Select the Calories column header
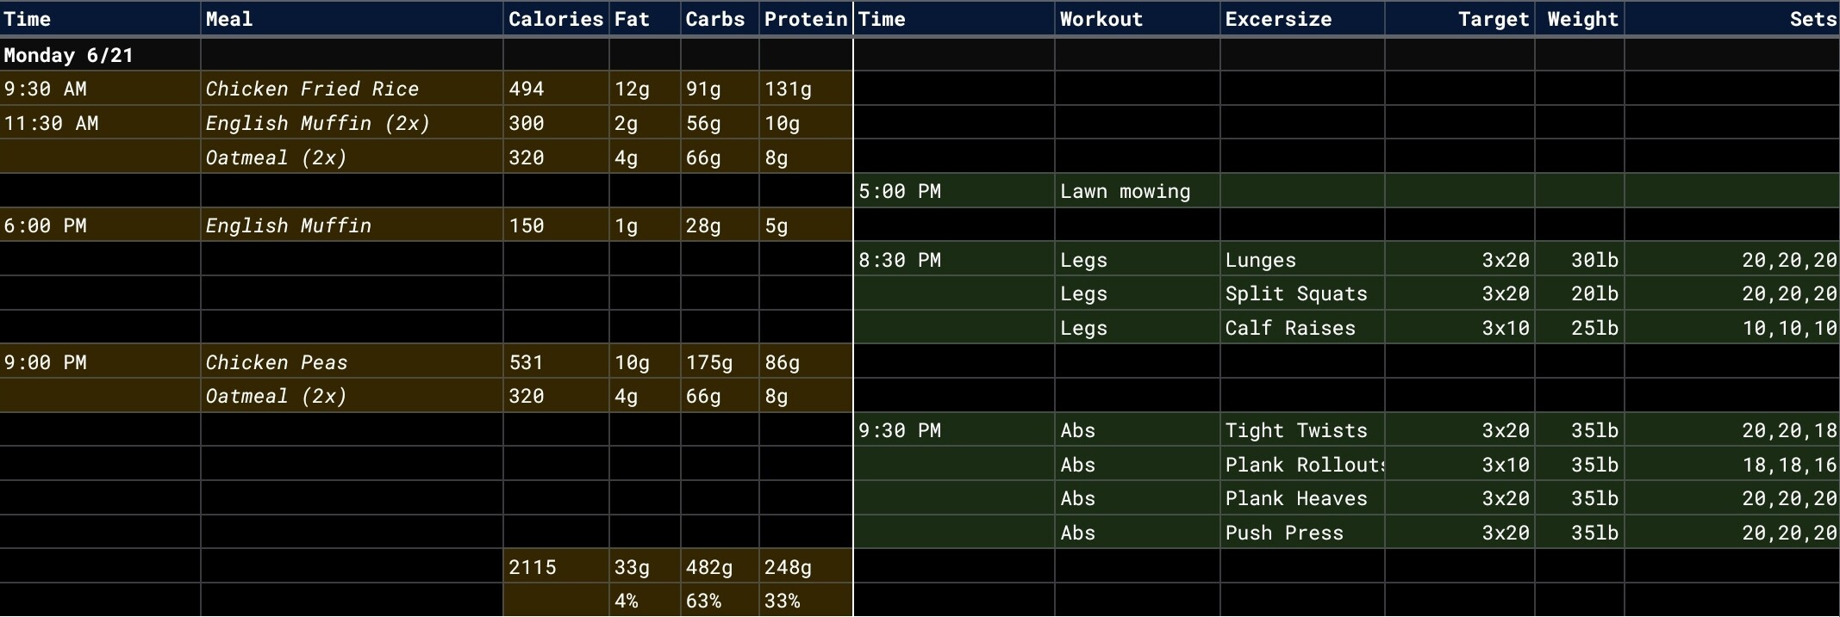This screenshot has width=1840, height=617. click(555, 19)
